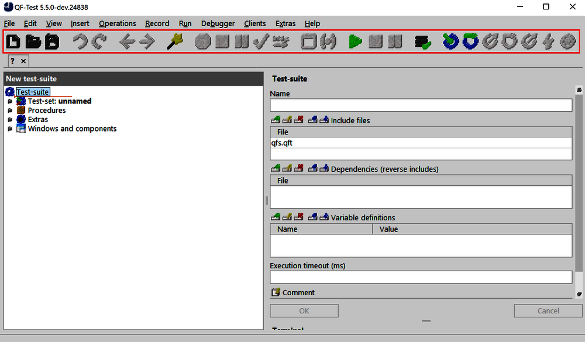
Task: Click the Save test-suite disk icon
Action: click(52, 42)
